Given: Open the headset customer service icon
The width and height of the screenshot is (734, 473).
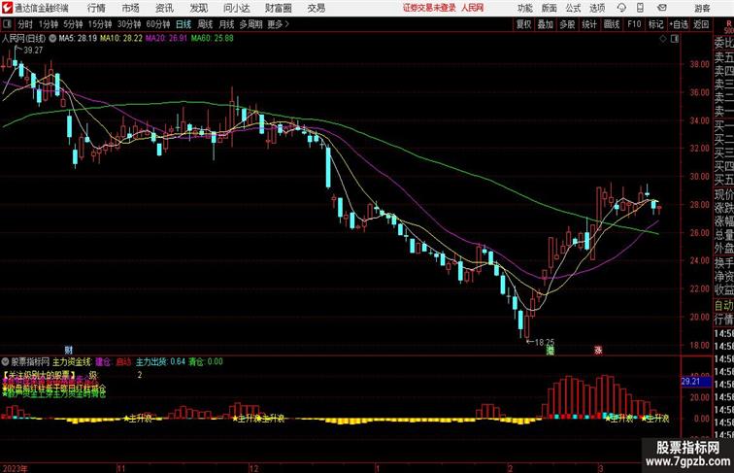Looking at the screenshot, I should tap(621, 8).
